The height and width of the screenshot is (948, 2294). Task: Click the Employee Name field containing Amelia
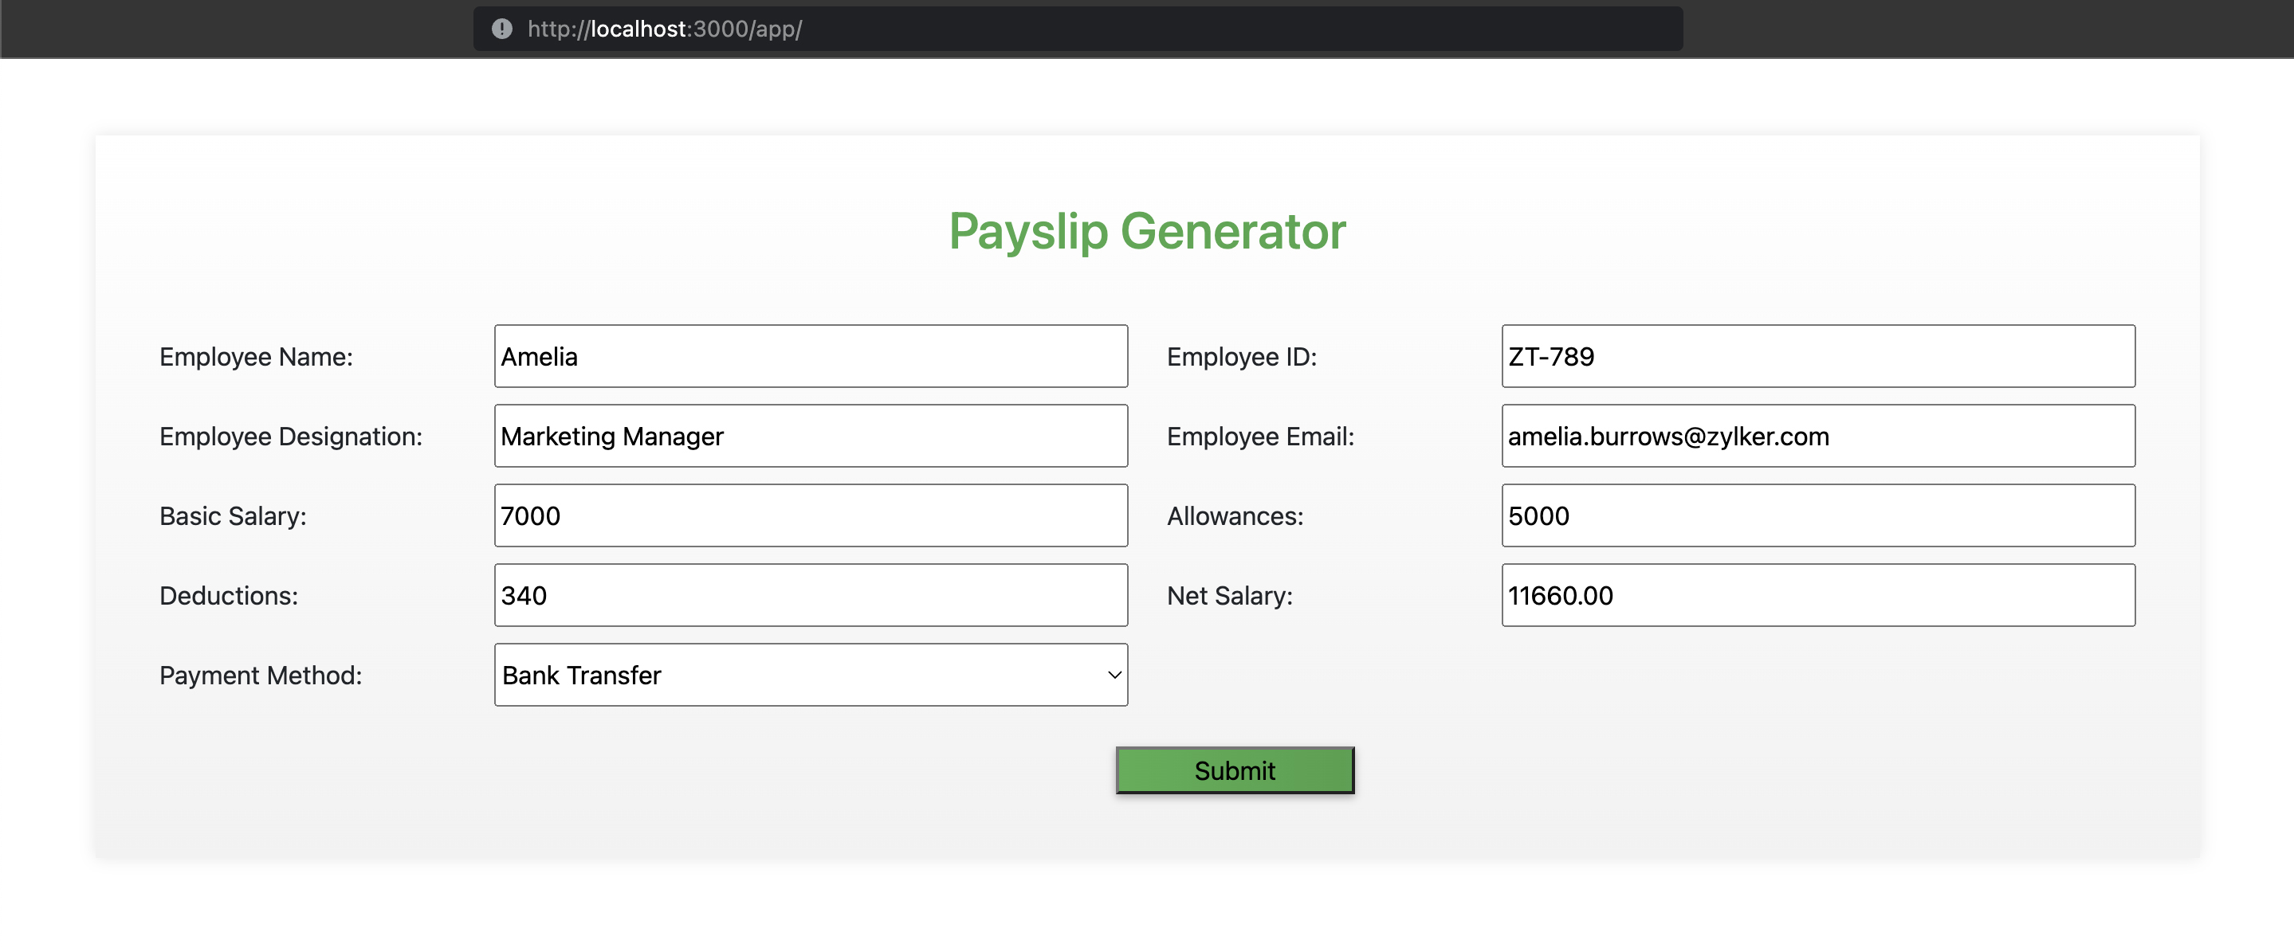tap(811, 356)
